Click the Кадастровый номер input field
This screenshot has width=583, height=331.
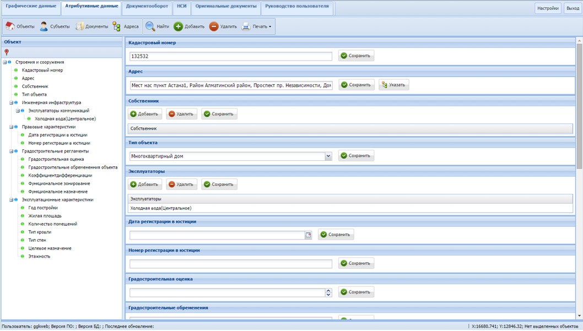[231, 56]
